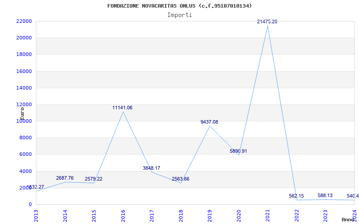Select the year 2019 axis label
Viewport: 359px width, 224px height.
[x=210, y=215]
